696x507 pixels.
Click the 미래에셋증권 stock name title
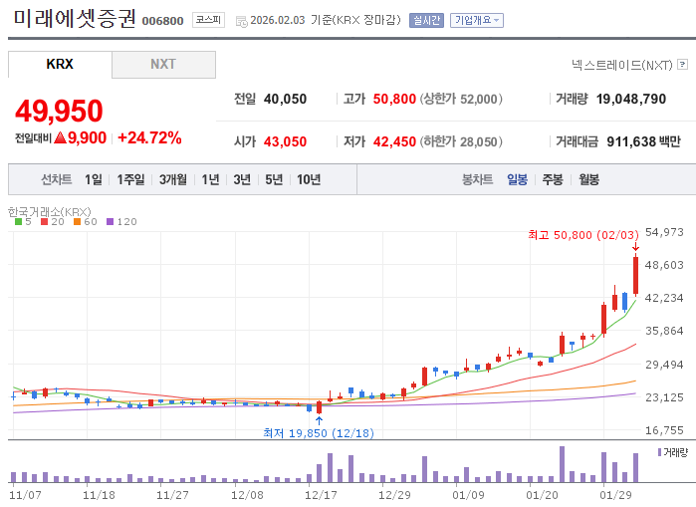tap(74, 19)
